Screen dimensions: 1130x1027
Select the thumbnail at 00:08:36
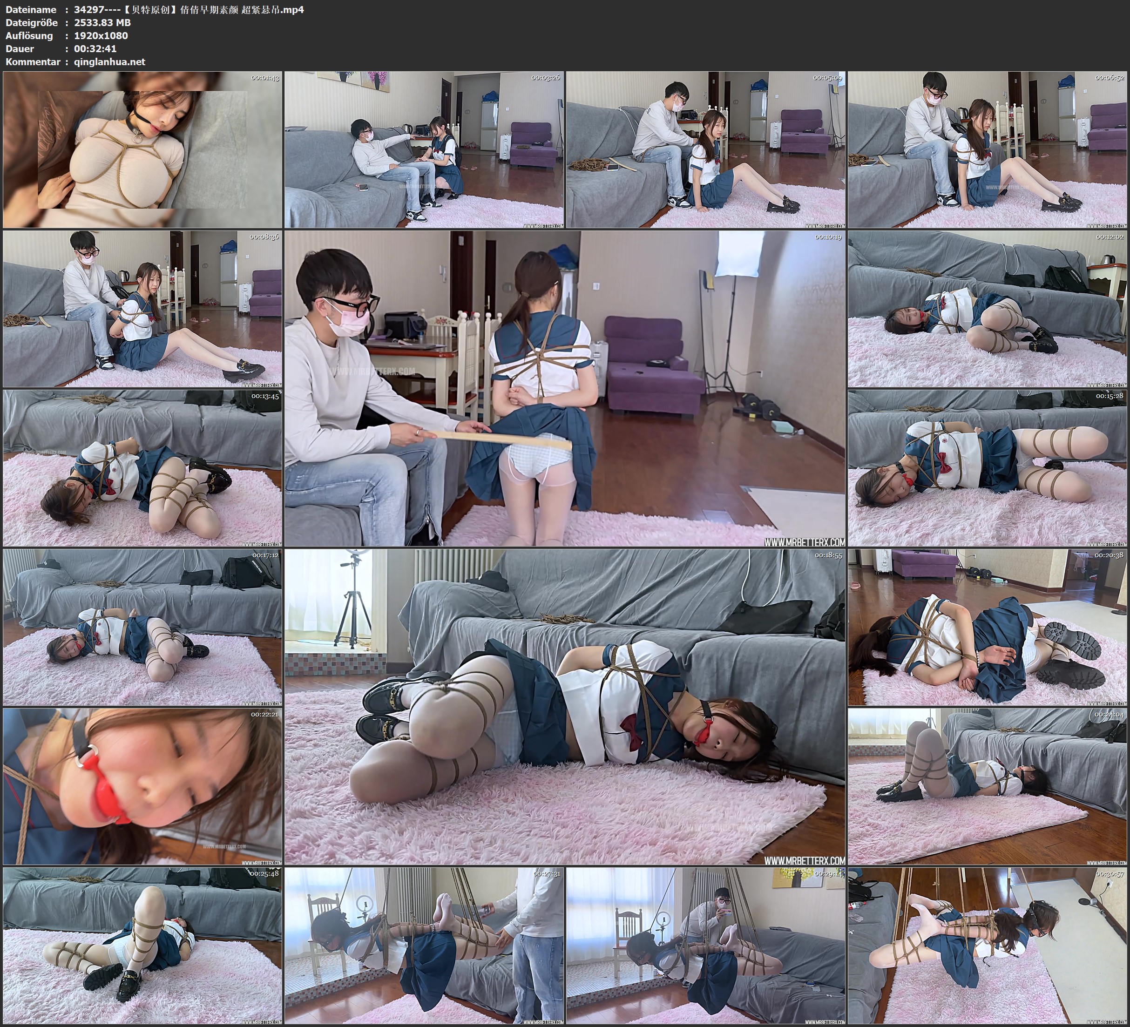coord(142,309)
